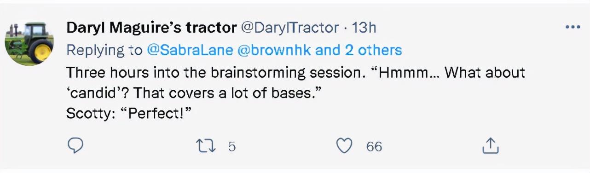The height and width of the screenshot is (173, 590).
Task: Open the tractor profile avatar
Action: tap(29, 44)
